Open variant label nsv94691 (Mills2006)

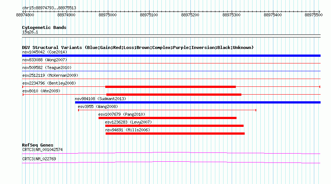128,130
